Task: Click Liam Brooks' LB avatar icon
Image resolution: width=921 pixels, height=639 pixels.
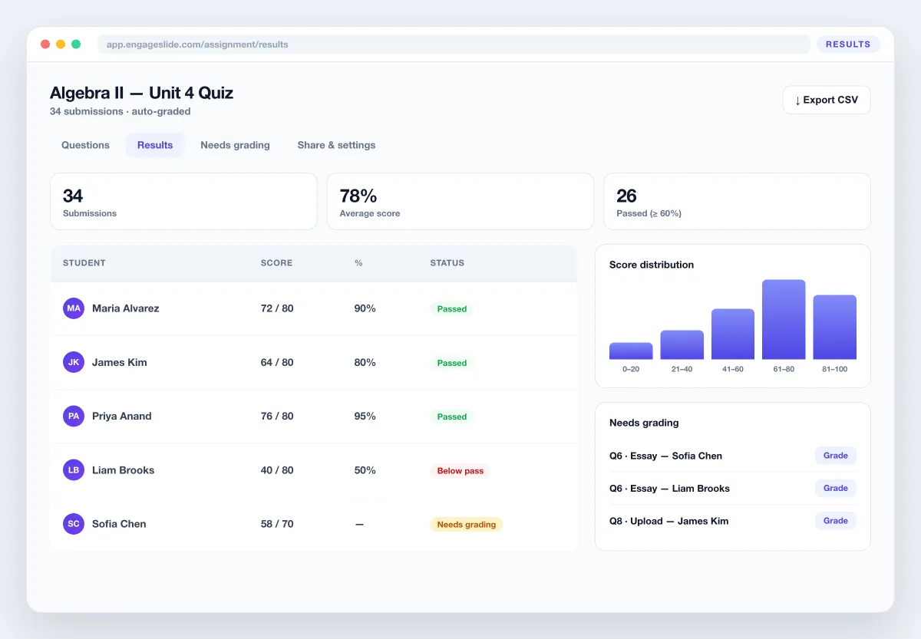Action: 74,469
